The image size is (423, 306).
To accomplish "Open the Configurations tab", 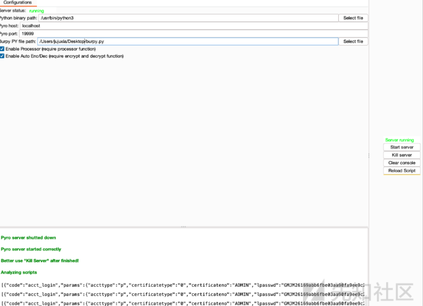I will click(x=18, y=2).
